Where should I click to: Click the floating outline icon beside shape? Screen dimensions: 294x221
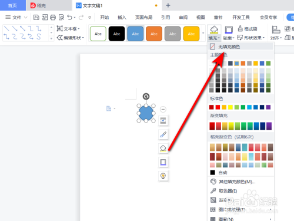pos(163,162)
